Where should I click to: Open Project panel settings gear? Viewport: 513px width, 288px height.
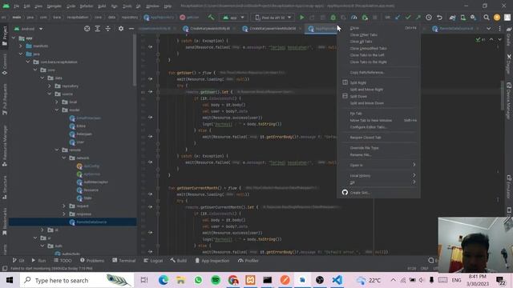pos(121,29)
